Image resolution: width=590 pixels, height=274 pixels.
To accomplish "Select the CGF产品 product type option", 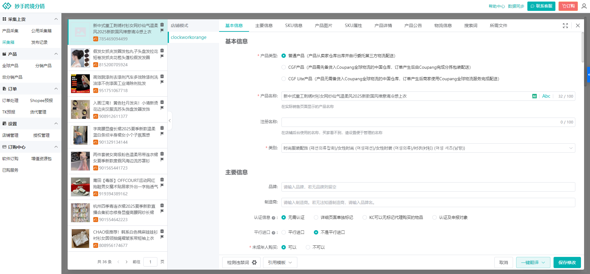I will [284, 67].
